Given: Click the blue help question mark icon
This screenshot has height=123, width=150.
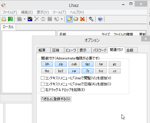Looking at the screenshot, I should pyautogui.click(x=100, y=19).
